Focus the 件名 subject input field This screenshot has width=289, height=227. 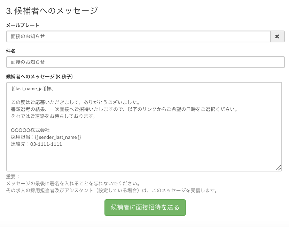pos(145,62)
